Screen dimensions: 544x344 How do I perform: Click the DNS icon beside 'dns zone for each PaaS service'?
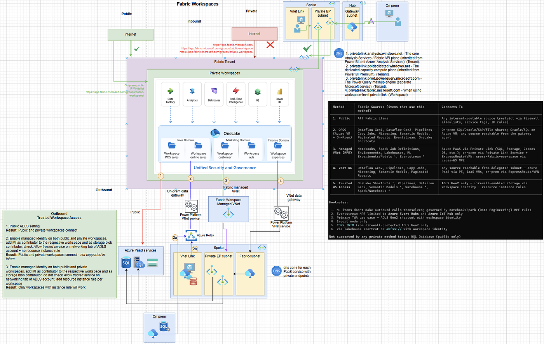(276, 271)
